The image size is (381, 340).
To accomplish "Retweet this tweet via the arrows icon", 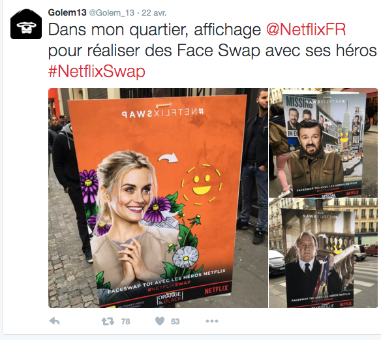I will tap(108, 321).
